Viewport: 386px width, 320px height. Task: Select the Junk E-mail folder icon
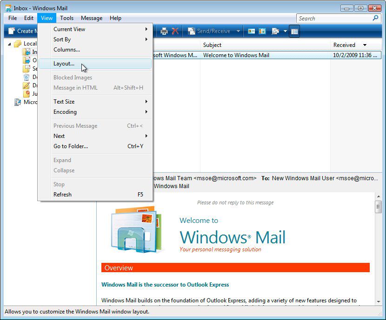point(27,94)
